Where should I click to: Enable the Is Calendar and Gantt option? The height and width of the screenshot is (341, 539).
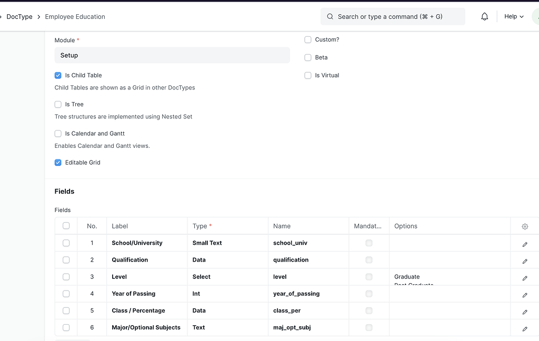[58, 133]
